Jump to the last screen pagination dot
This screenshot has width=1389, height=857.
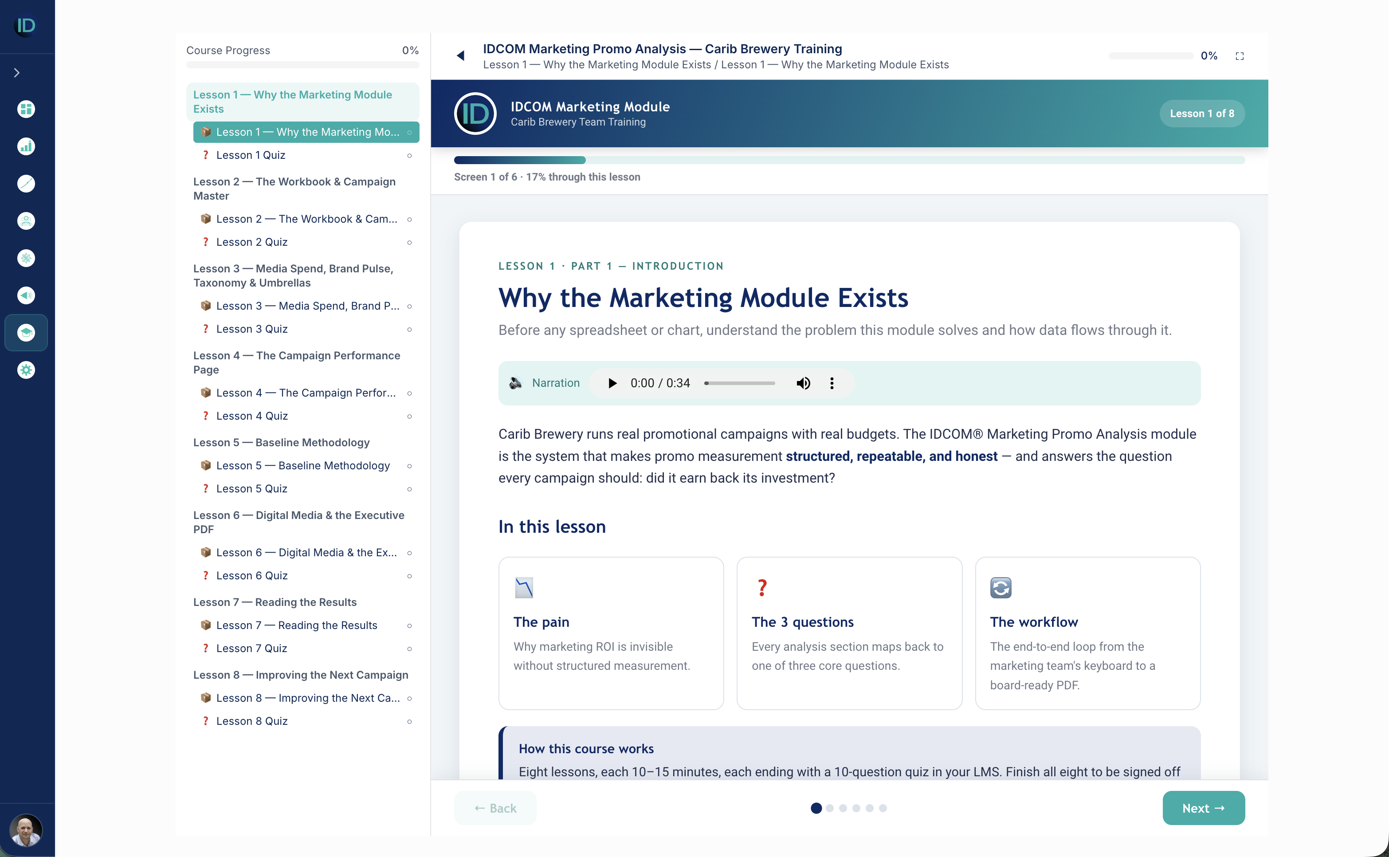click(883, 808)
